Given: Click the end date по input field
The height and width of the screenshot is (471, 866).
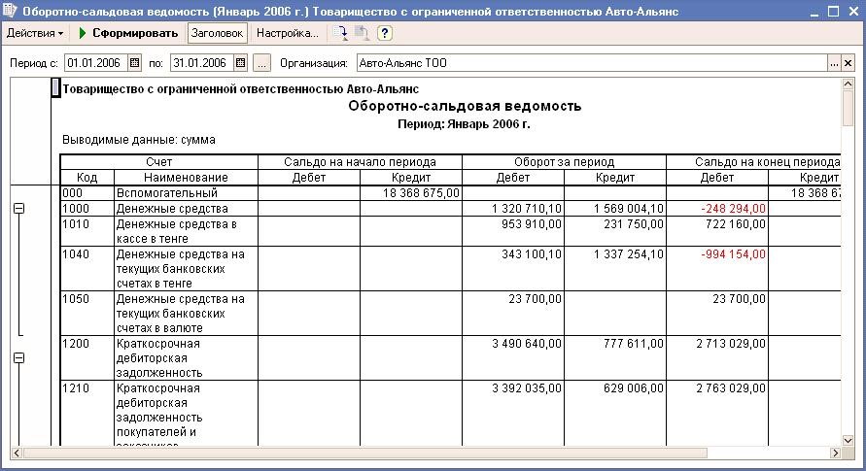Looking at the screenshot, I should (200, 63).
